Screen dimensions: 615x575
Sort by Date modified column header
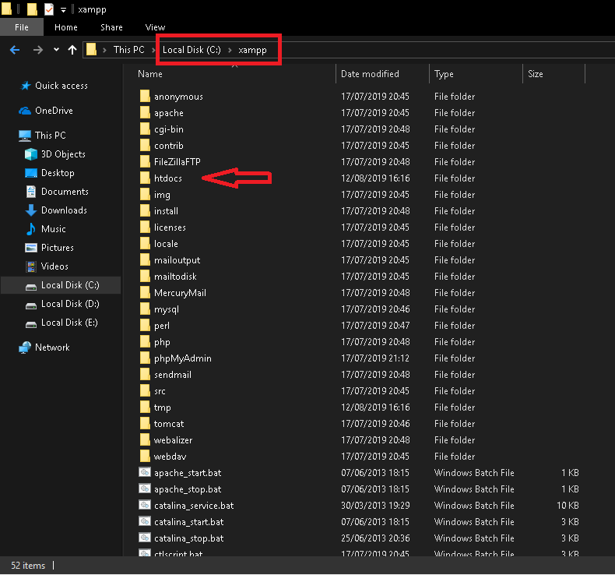pos(370,74)
